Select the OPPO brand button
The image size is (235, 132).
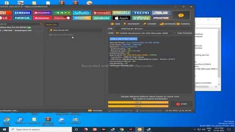(62, 13)
